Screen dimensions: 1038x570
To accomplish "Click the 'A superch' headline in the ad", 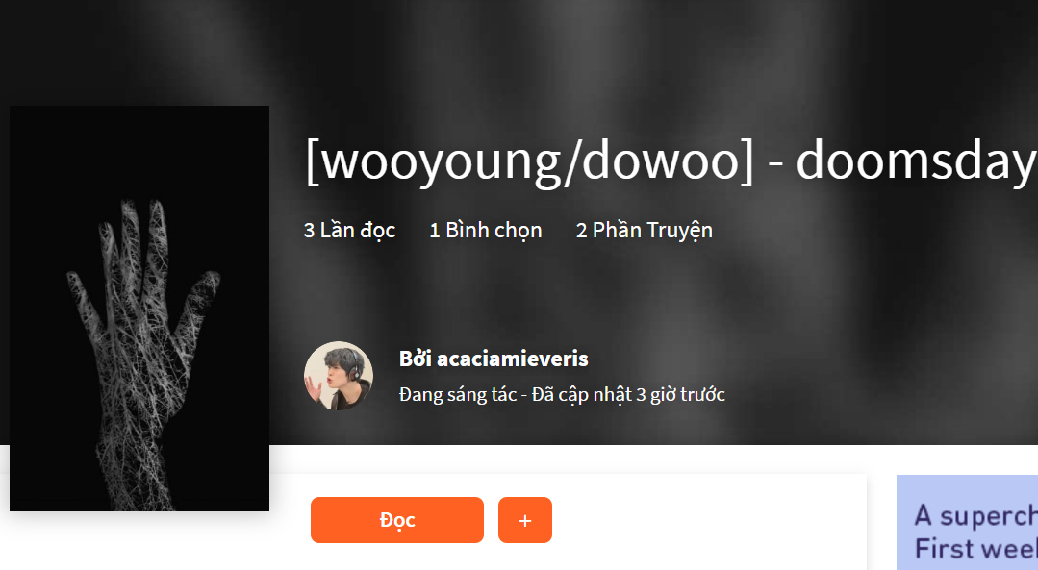I will (x=975, y=516).
